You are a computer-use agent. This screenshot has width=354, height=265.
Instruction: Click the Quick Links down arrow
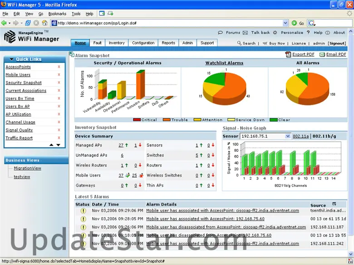click(58, 145)
